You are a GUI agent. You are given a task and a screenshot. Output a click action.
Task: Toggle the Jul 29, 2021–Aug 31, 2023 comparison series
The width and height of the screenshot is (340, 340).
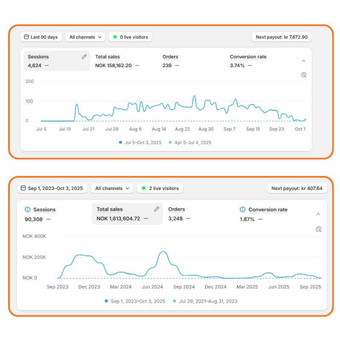click(205, 301)
